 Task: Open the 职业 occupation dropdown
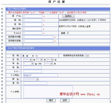click(31, 79)
